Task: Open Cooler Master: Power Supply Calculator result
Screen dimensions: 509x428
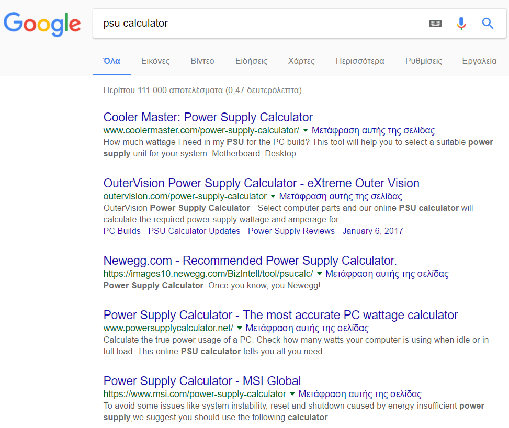Action: (x=208, y=117)
